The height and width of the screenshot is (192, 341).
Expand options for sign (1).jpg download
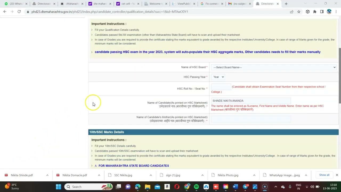click(x=202, y=175)
